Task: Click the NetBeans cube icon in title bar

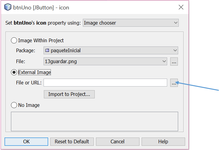Action: click(x=8, y=7)
